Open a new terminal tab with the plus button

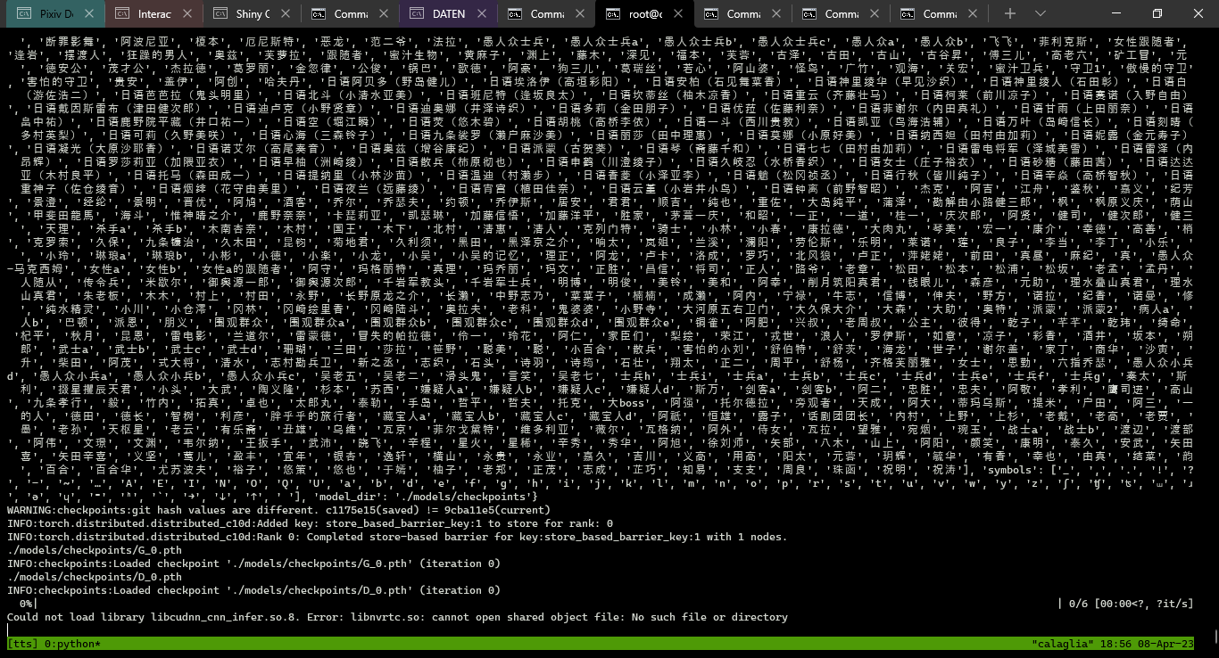click(x=1009, y=13)
